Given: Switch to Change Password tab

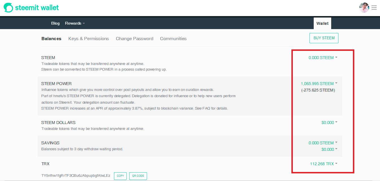Looking at the screenshot, I should click(x=135, y=39).
